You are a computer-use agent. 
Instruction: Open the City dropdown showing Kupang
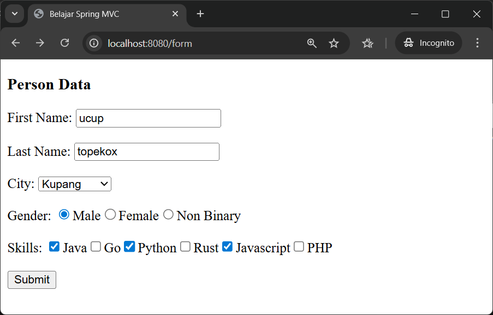coord(74,184)
